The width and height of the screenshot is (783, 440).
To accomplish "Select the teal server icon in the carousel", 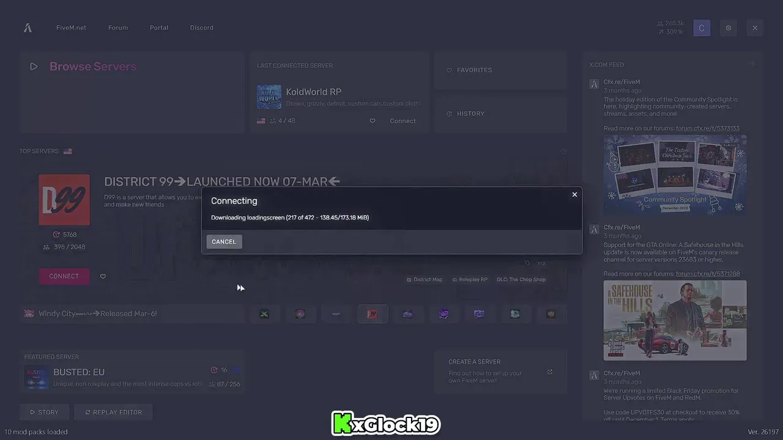I will pyautogui.click(x=515, y=314).
